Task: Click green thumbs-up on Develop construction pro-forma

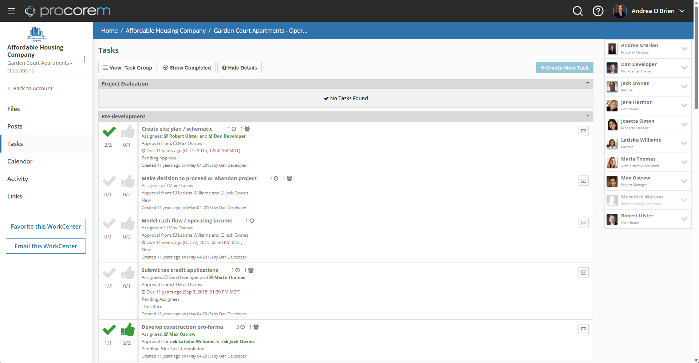Action: (127, 330)
